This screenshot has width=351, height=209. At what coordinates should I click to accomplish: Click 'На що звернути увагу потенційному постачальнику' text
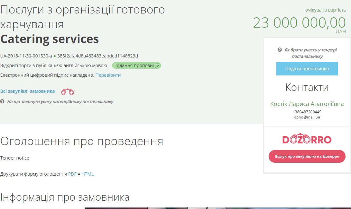60,101
